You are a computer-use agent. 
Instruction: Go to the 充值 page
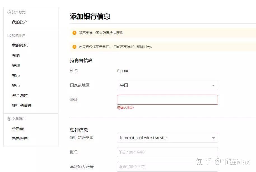click(16, 55)
